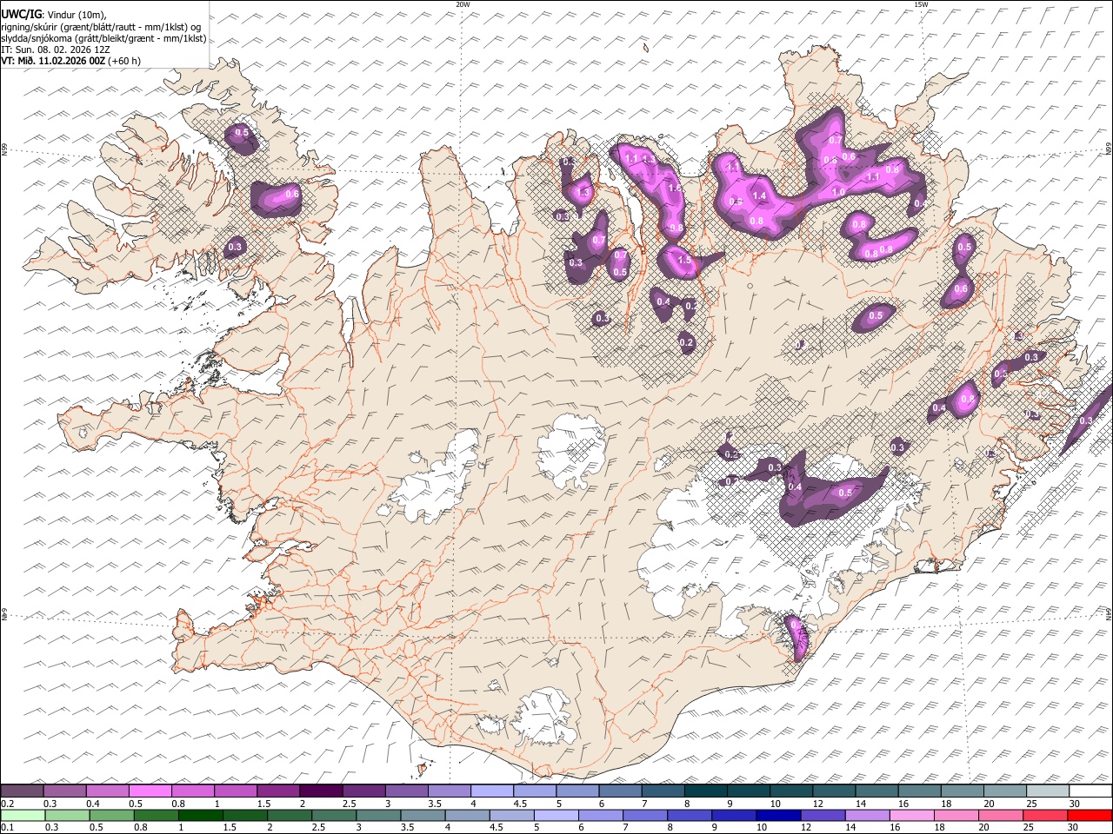Viewport: 1113px width, 834px height.
Task: Click the "0.4" label in upper legend
Action: pos(92,804)
